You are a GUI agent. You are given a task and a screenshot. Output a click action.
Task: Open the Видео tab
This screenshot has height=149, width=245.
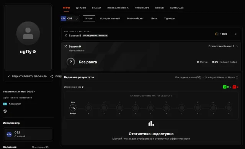pyautogui.click(x=96, y=8)
